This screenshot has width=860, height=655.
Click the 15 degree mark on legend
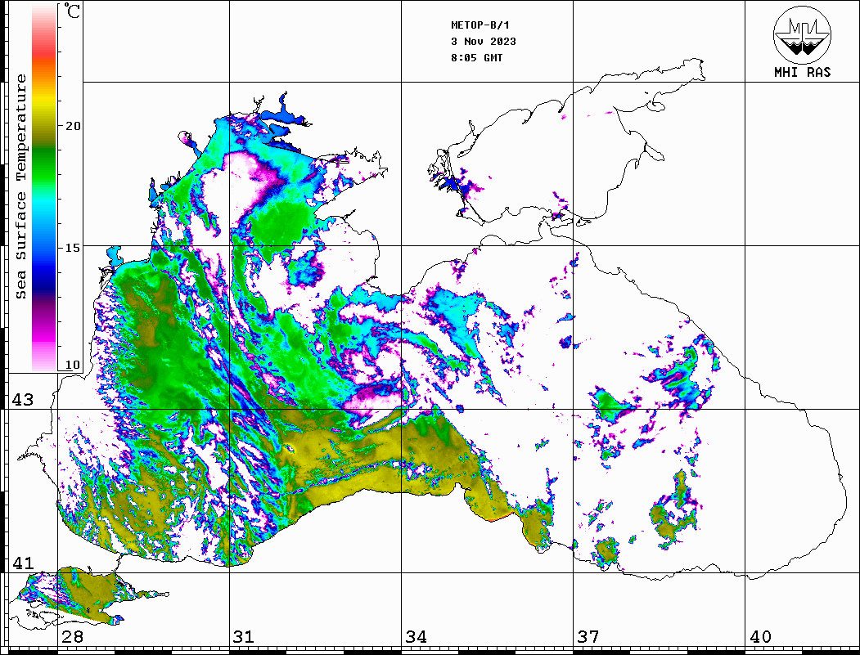coord(72,248)
